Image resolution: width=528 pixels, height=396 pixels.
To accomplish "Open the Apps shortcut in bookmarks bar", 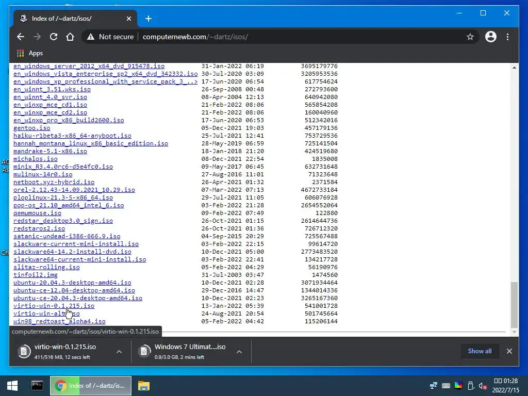I will coord(30,53).
